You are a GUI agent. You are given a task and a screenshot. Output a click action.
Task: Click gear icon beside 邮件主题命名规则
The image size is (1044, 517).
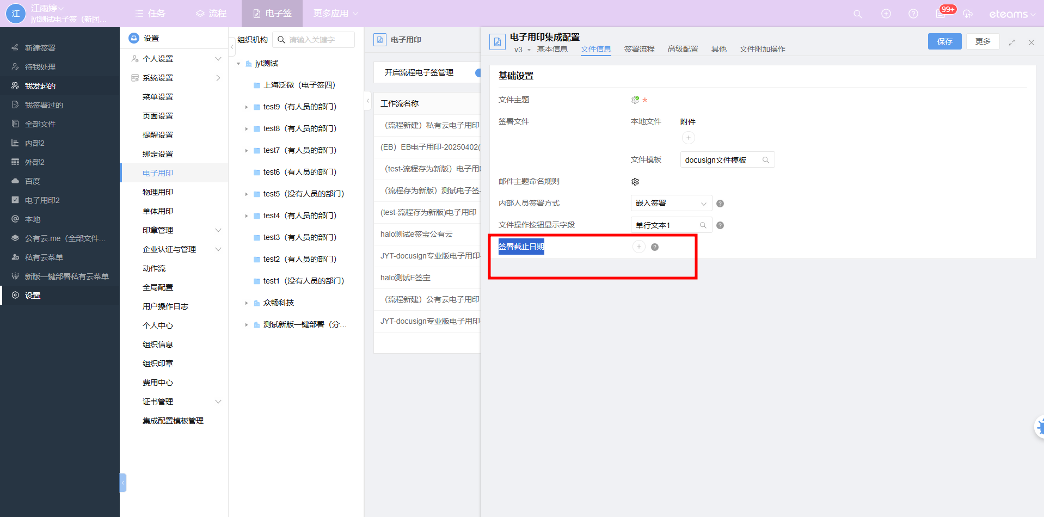coord(635,182)
